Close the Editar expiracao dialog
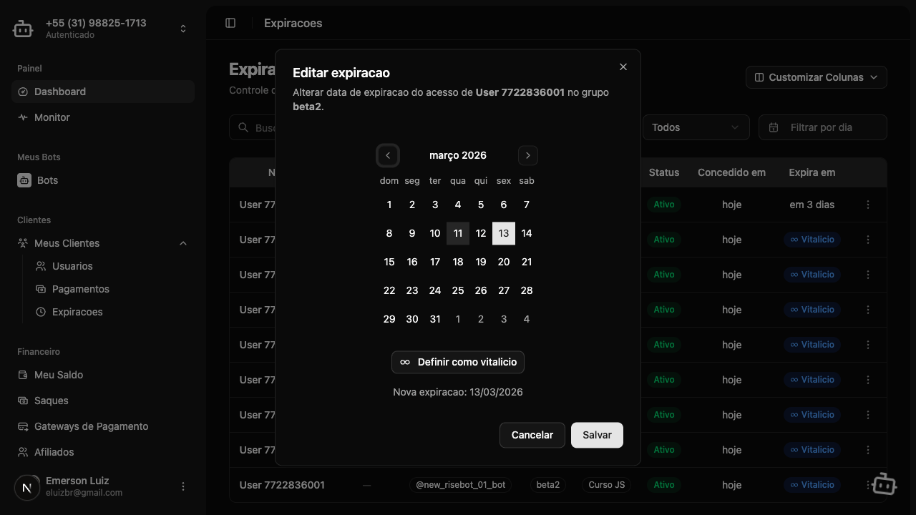Image resolution: width=916 pixels, height=515 pixels. click(623, 67)
